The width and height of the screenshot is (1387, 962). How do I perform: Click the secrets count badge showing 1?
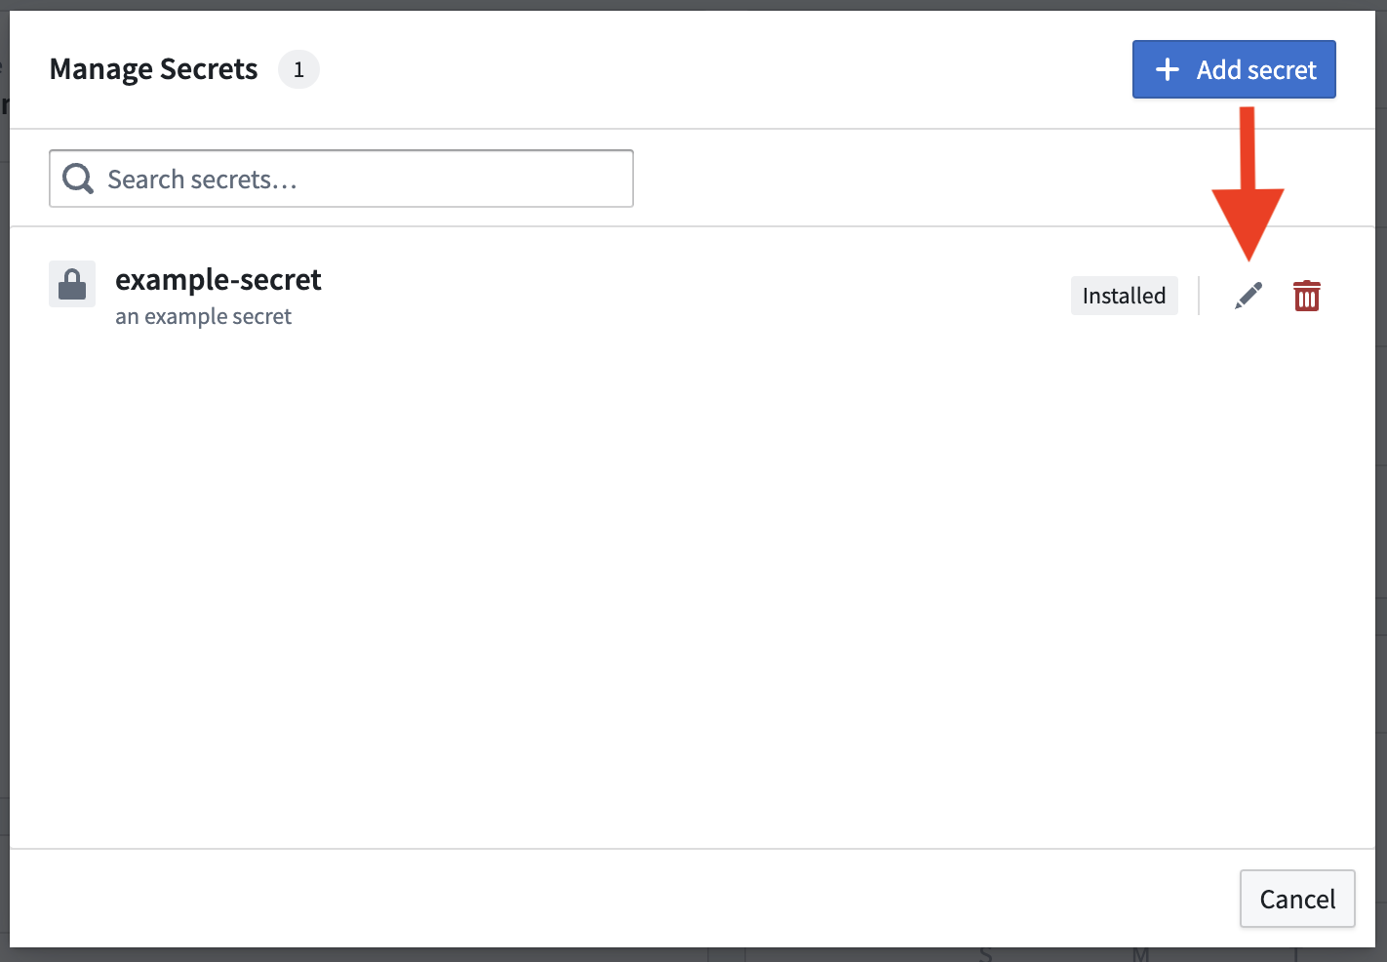pos(298,69)
